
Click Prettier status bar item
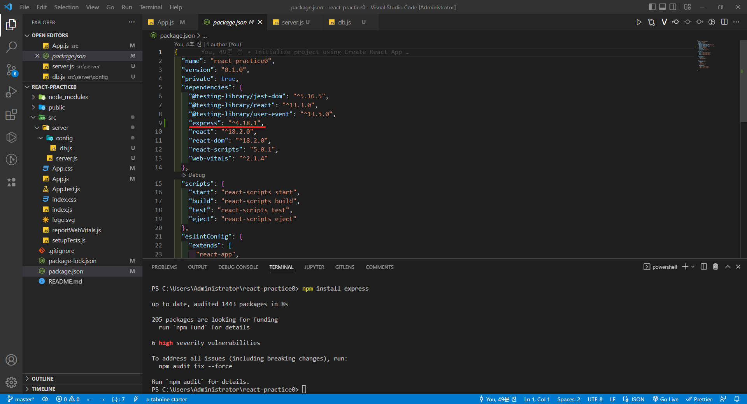pyautogui.click(x=699, y=399)
